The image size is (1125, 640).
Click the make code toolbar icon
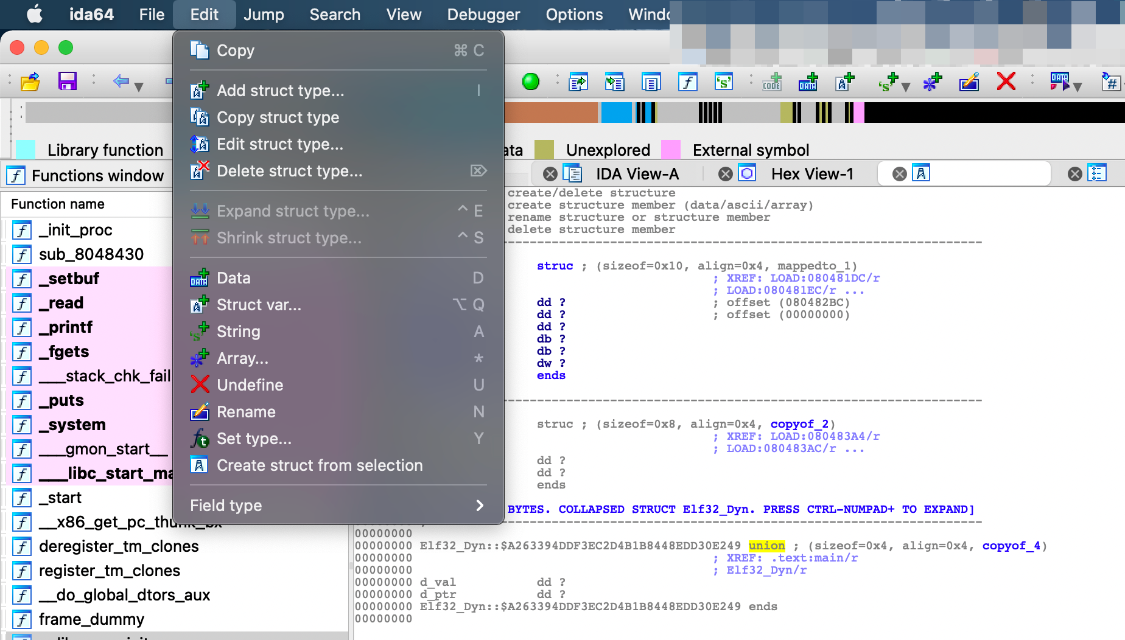pos(772,82)
